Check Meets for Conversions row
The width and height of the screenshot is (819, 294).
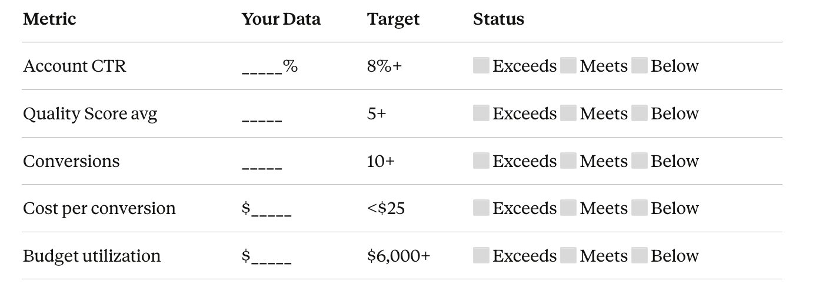click(568, 161)
